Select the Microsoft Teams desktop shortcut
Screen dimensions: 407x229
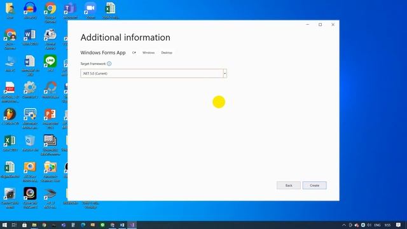71,10
